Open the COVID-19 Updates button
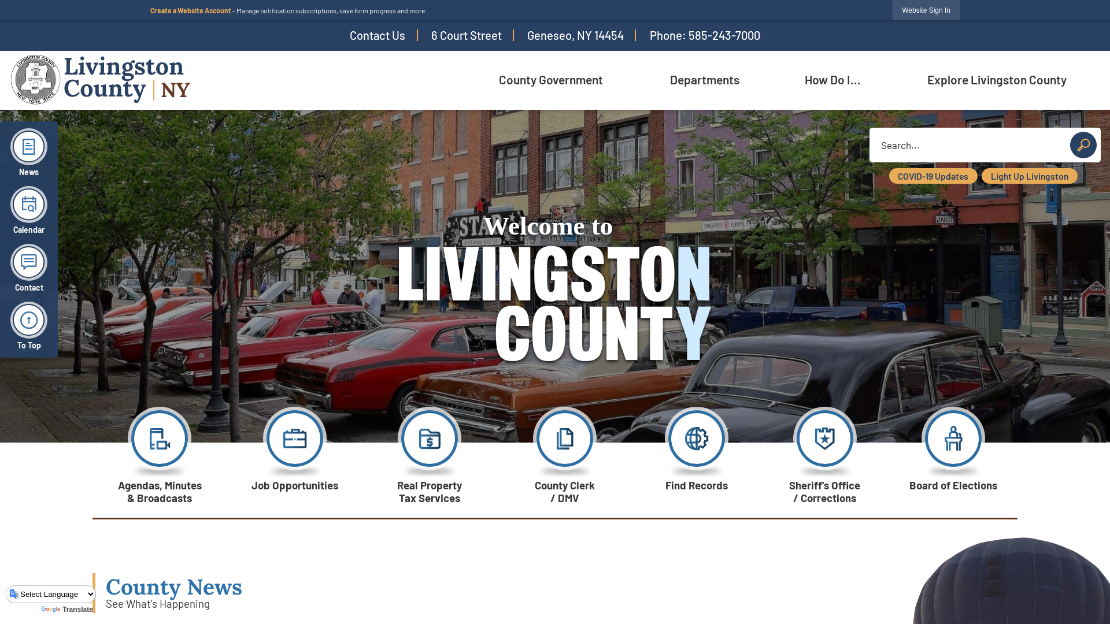This screenshot has width=1110, height=624. click(x=933, y=176)
